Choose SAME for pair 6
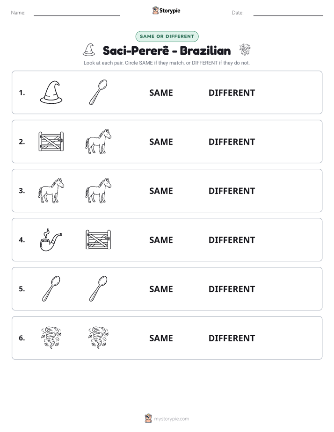 161,338
